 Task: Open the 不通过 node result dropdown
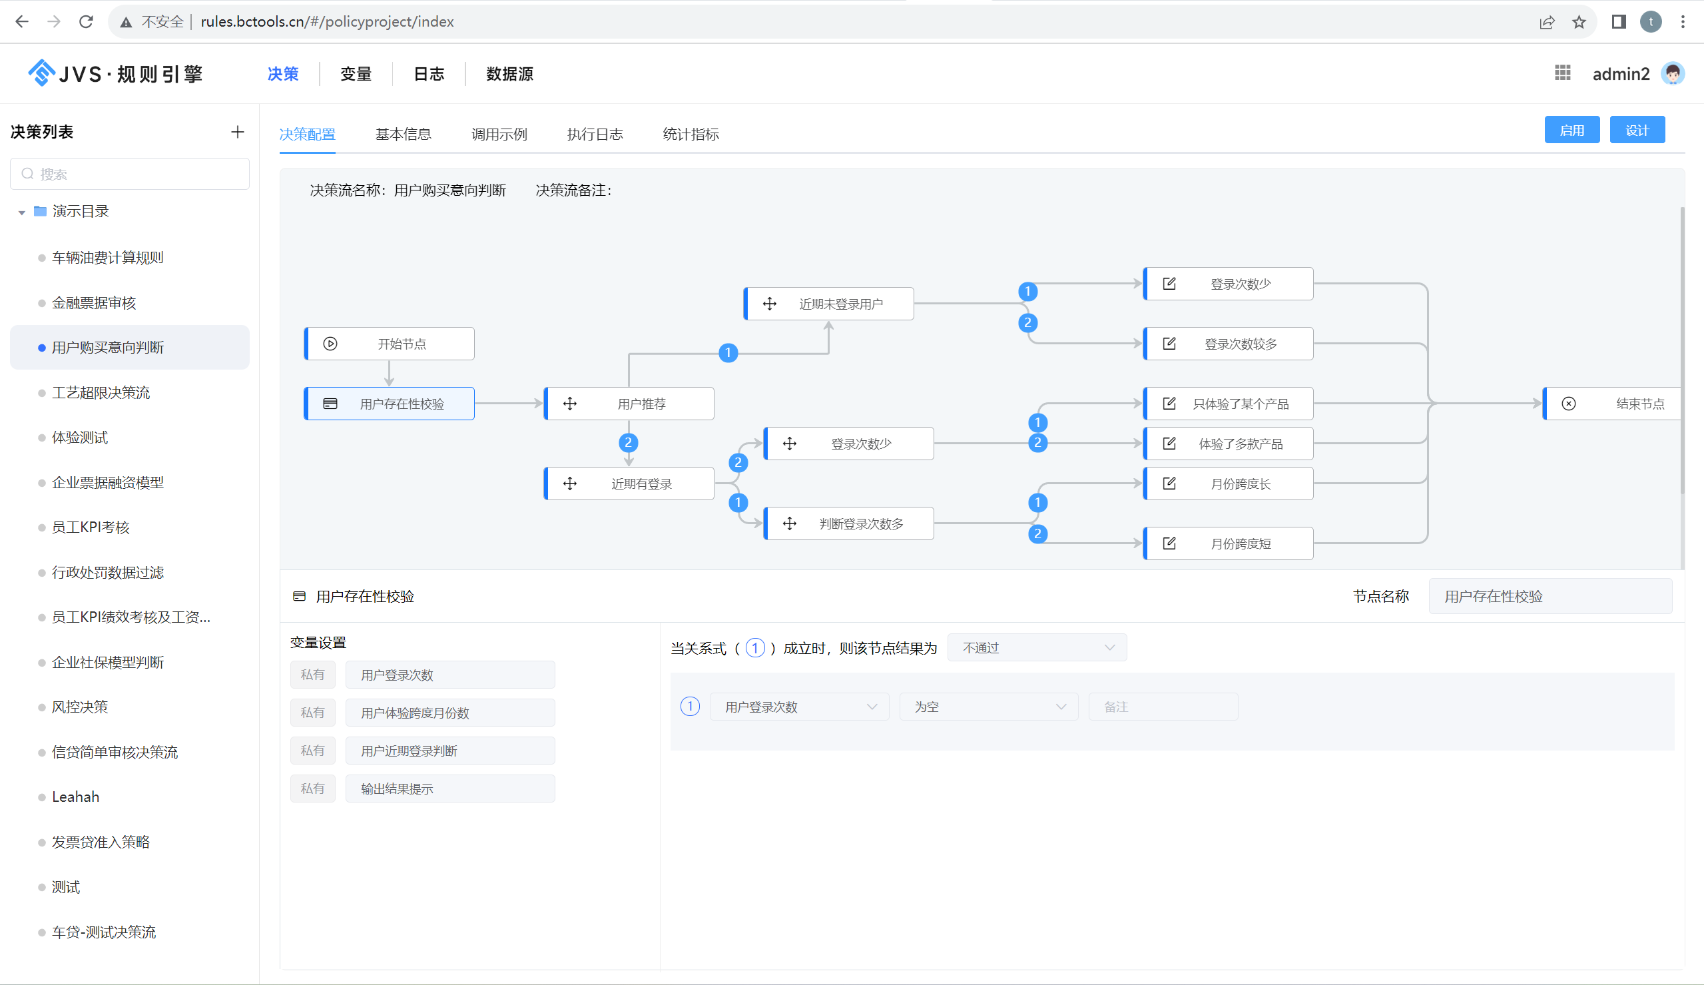1037,648
